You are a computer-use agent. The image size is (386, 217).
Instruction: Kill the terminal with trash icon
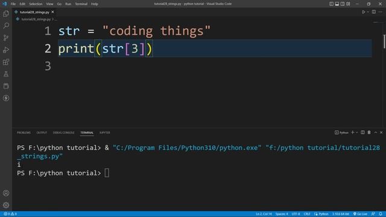369,133
